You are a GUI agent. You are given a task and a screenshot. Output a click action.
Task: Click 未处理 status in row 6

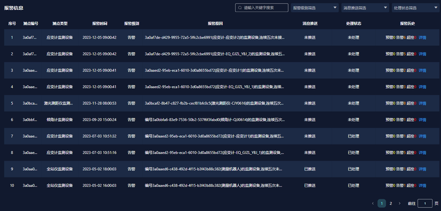353,120
